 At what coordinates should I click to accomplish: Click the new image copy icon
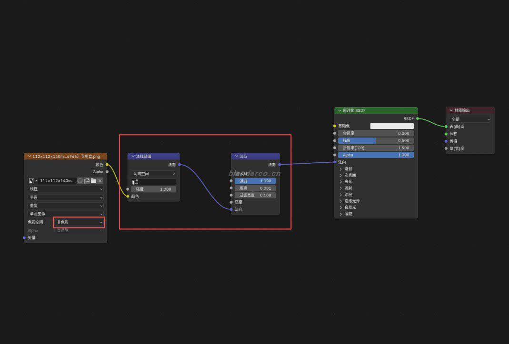tap(87, 181)
